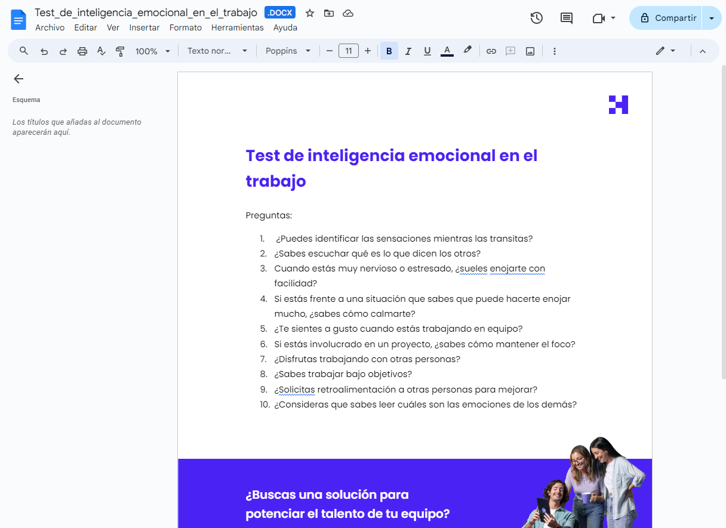The width and height of the screenshot is (726, 528).
Task: Toggle bold formatting
Action: coord(389,51)
